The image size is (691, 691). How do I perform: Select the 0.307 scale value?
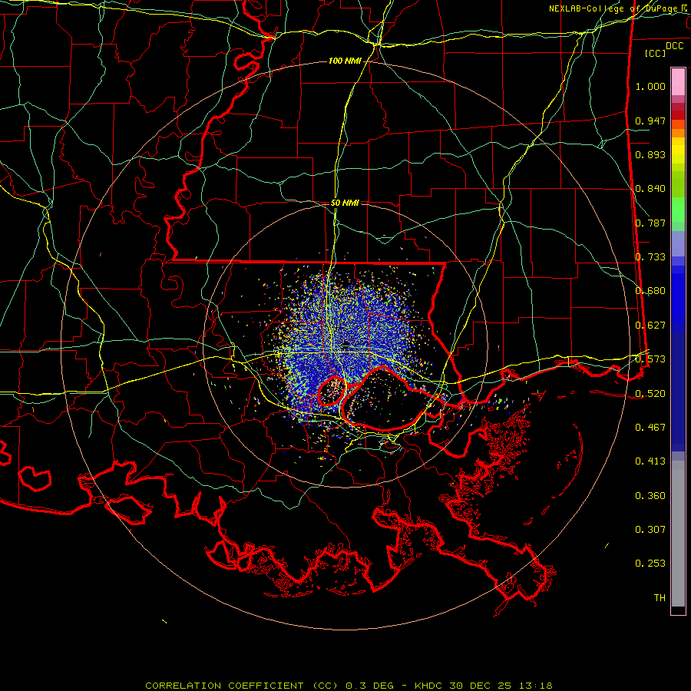pos(650,530)
